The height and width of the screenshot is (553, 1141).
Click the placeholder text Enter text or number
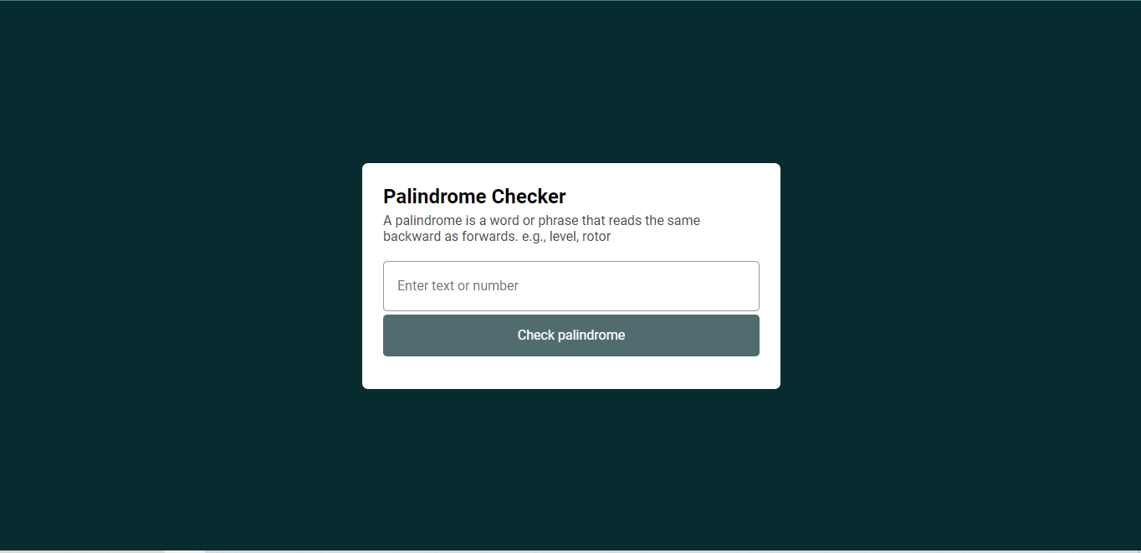[x=458, y=285]
